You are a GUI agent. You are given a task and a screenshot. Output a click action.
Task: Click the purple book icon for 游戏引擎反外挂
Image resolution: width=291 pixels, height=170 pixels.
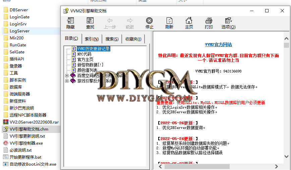(73, 81)
